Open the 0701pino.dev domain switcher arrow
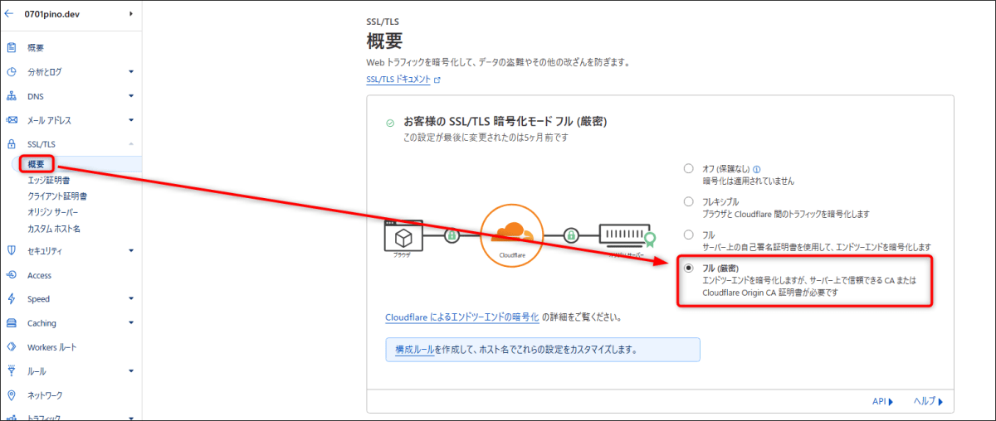Screen dimensions: 996x421 pos(131,13)
